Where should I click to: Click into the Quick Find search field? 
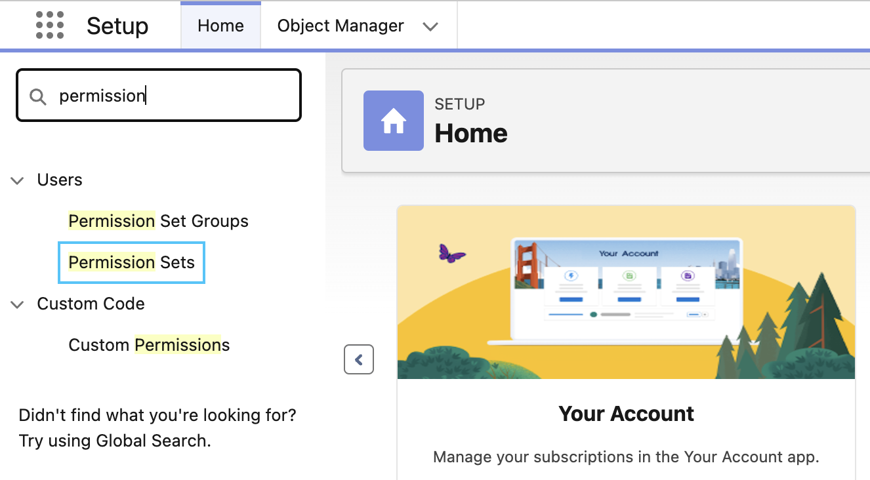click(x=159, y=96)
